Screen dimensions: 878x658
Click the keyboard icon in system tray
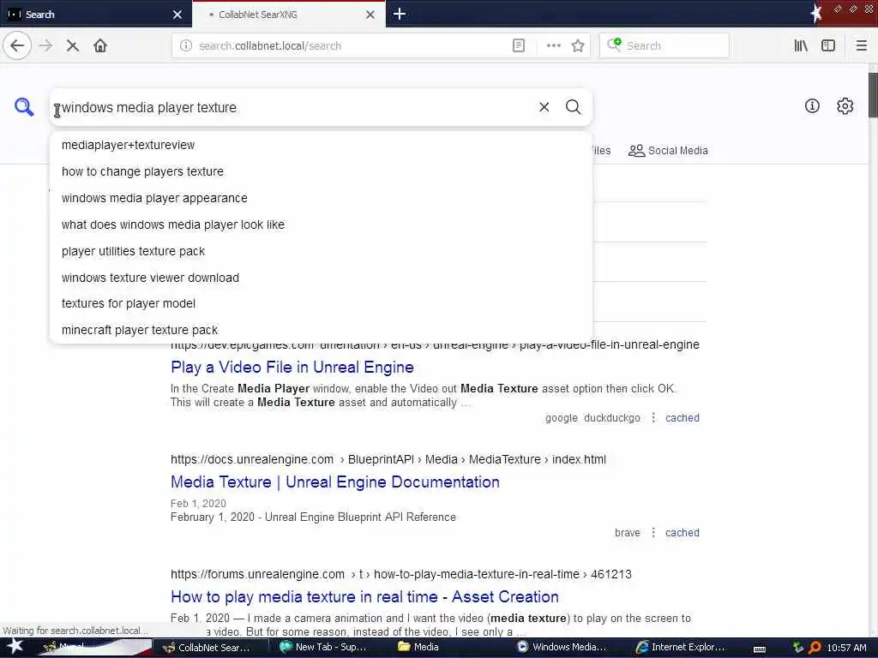(760, 649)
